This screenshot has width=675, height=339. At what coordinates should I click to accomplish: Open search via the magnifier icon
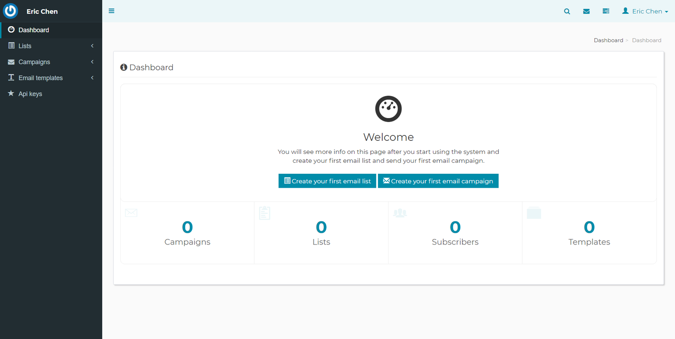[567, 11]
